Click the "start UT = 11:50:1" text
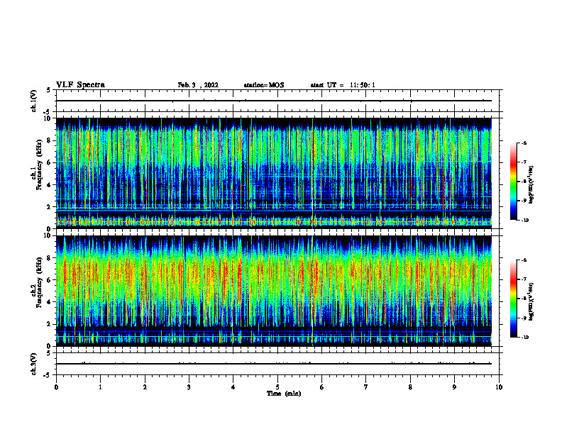 tap(343, 85)
